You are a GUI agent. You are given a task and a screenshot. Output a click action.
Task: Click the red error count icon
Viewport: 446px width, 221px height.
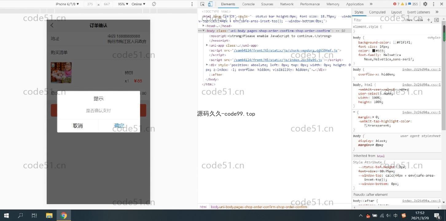point(395,4)
